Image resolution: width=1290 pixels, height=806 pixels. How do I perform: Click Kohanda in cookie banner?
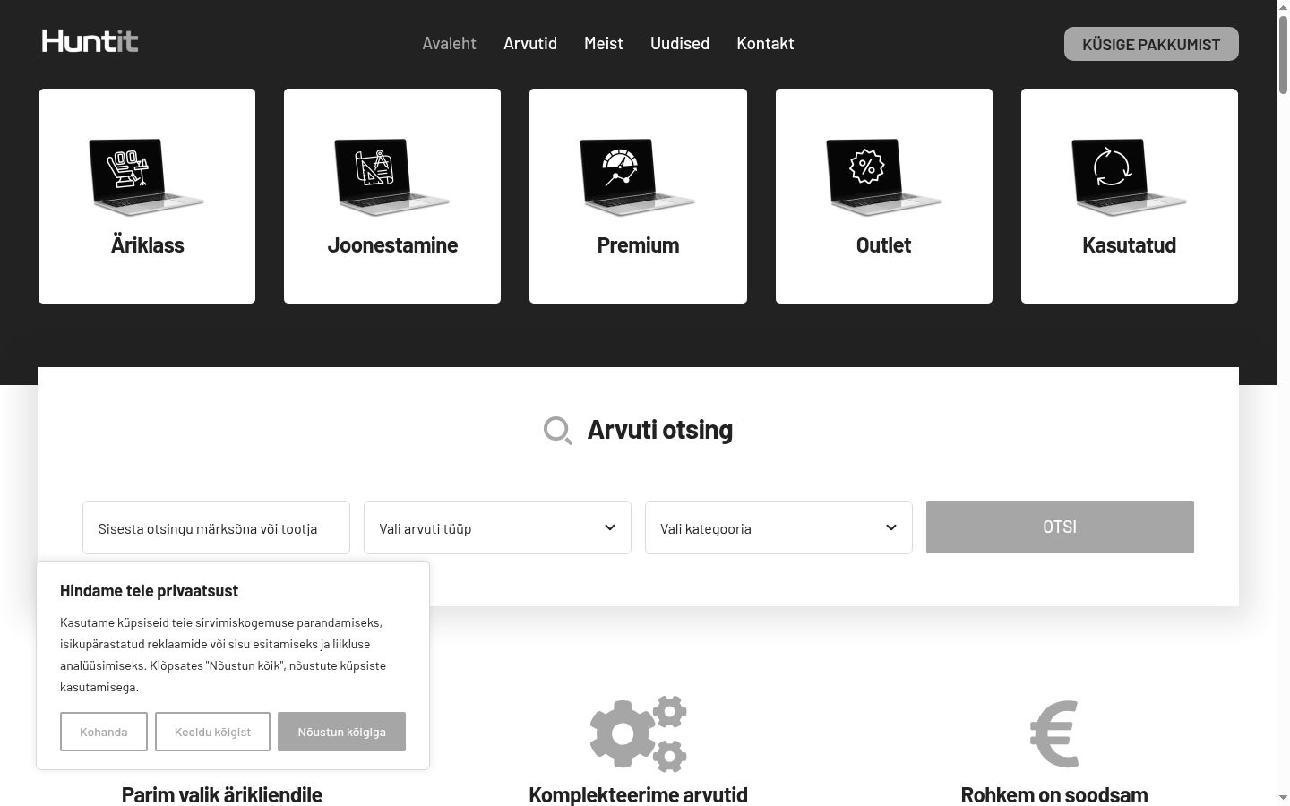(104, 732)
